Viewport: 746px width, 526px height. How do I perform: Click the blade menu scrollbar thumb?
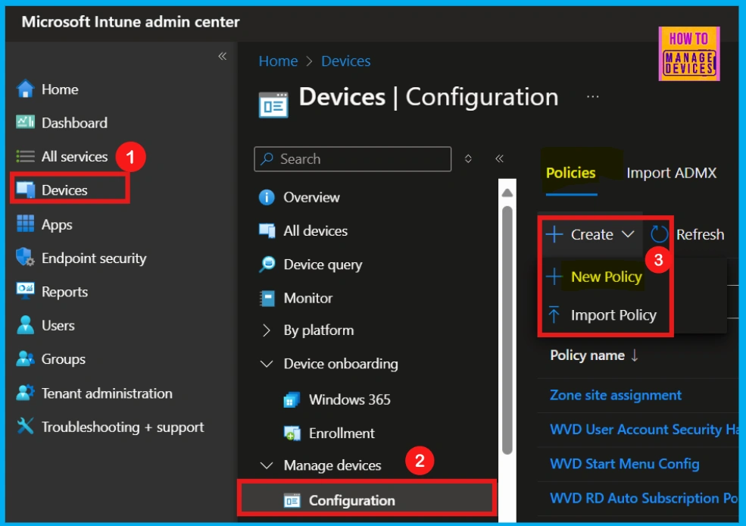507,330
